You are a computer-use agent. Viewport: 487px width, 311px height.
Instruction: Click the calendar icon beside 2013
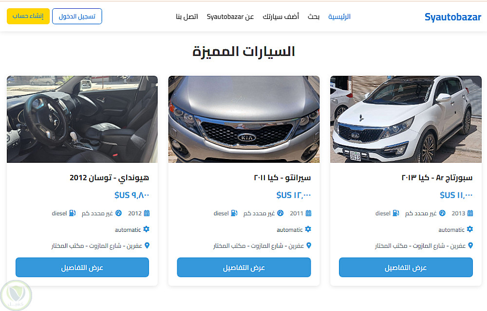[470, 213]
